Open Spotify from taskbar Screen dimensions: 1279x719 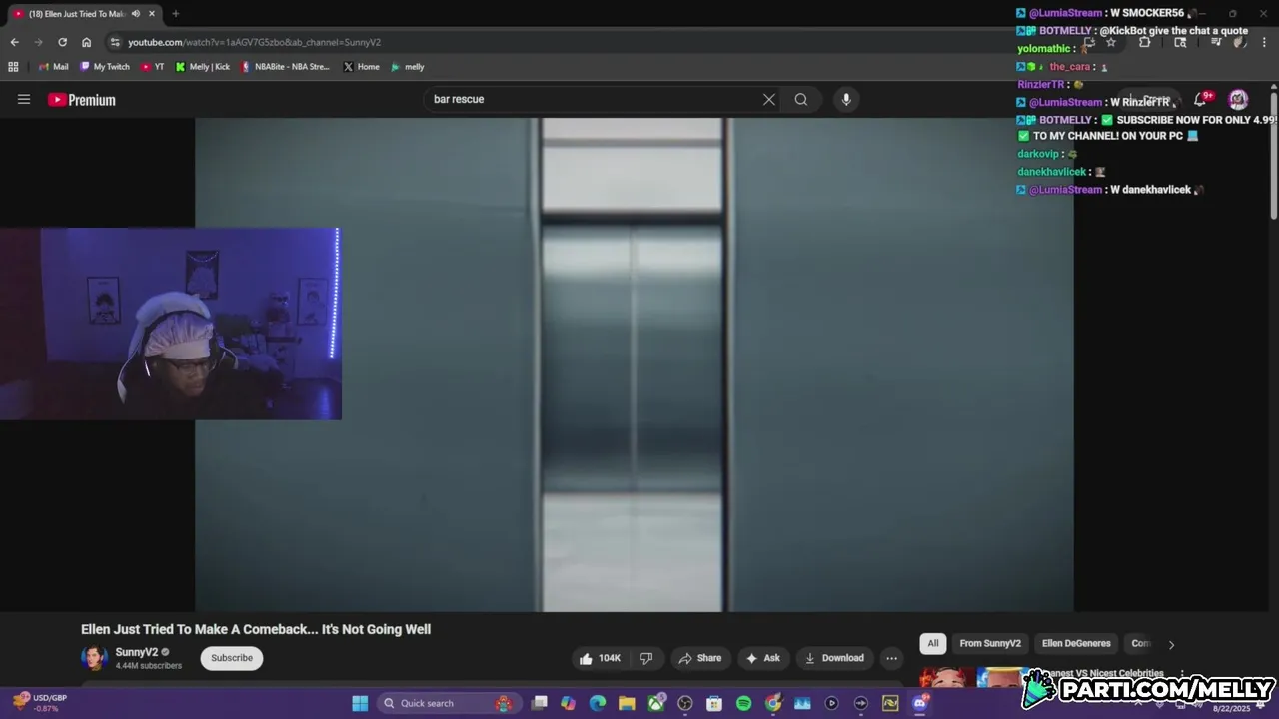(743, 703)
